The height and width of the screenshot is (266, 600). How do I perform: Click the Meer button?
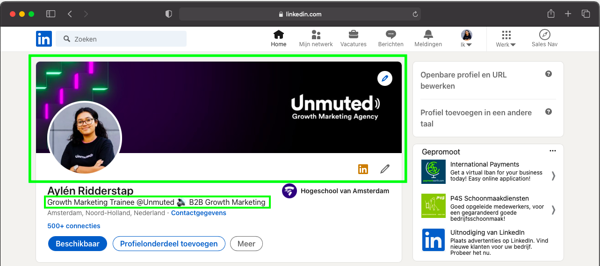[x=246, y=244]
